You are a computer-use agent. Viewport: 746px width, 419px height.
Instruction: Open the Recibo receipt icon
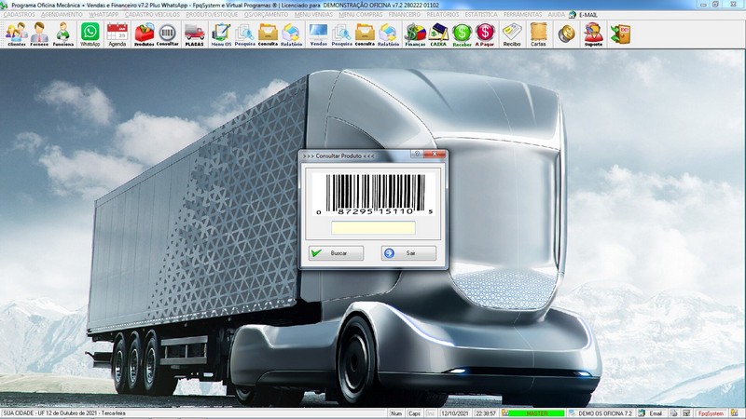click(x=511, y=34)
